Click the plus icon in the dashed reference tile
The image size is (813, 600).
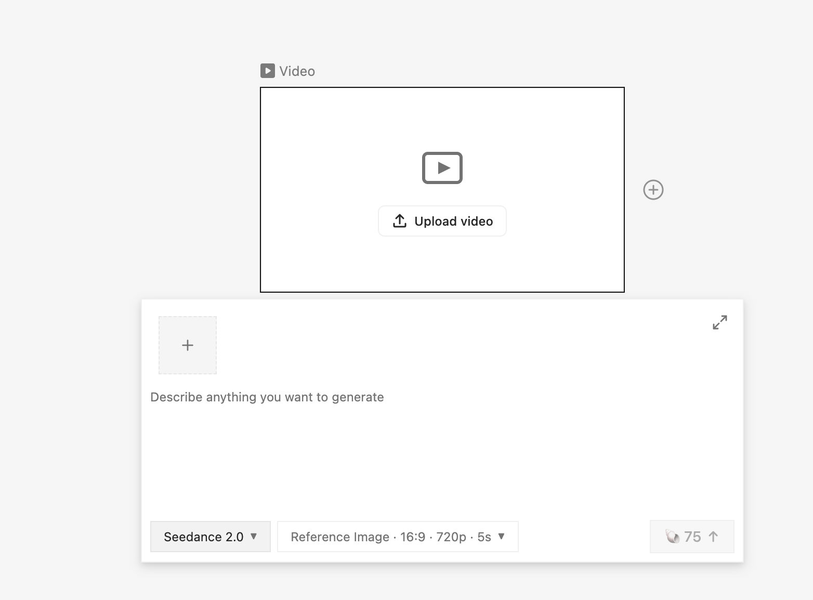click(188, 345)
